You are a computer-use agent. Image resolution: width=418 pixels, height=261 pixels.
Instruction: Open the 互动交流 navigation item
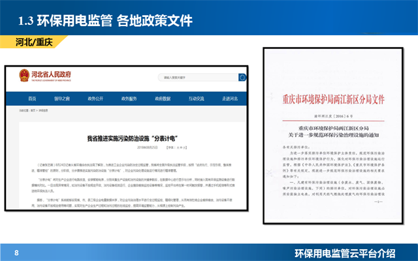pos(196,99)
